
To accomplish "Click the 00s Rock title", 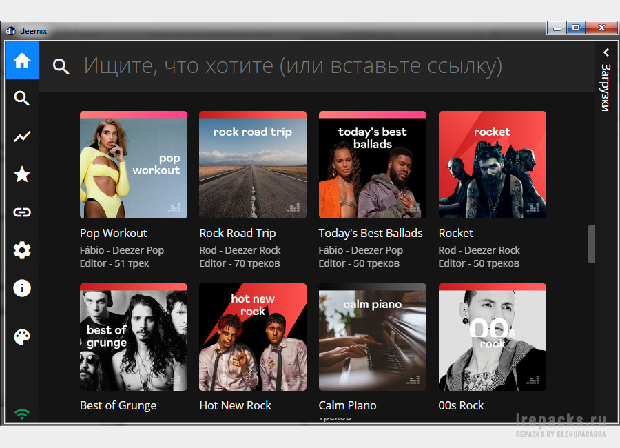I will point(461,405).
